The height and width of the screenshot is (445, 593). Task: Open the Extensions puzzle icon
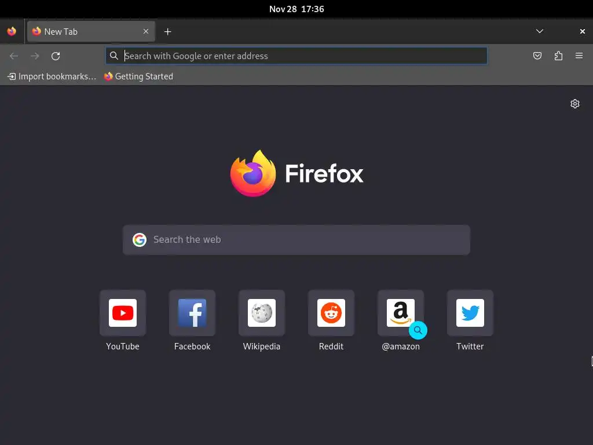pos(558,56)
